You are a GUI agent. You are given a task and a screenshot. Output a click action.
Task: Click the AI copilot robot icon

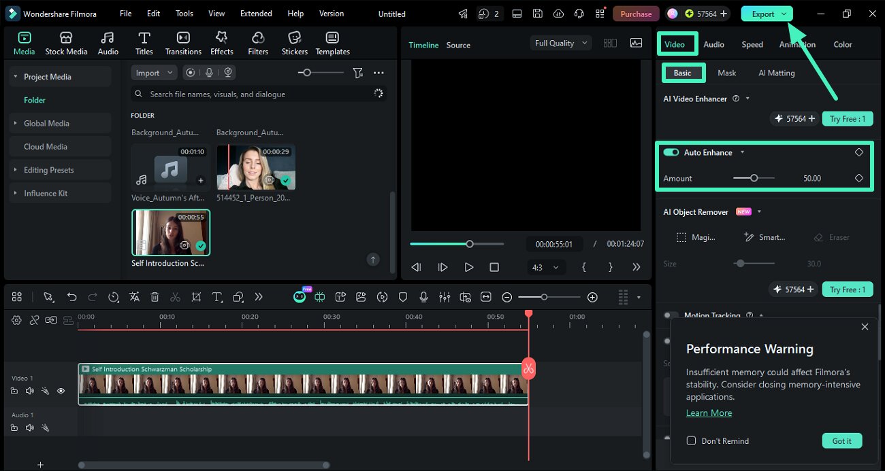point(300,297)
